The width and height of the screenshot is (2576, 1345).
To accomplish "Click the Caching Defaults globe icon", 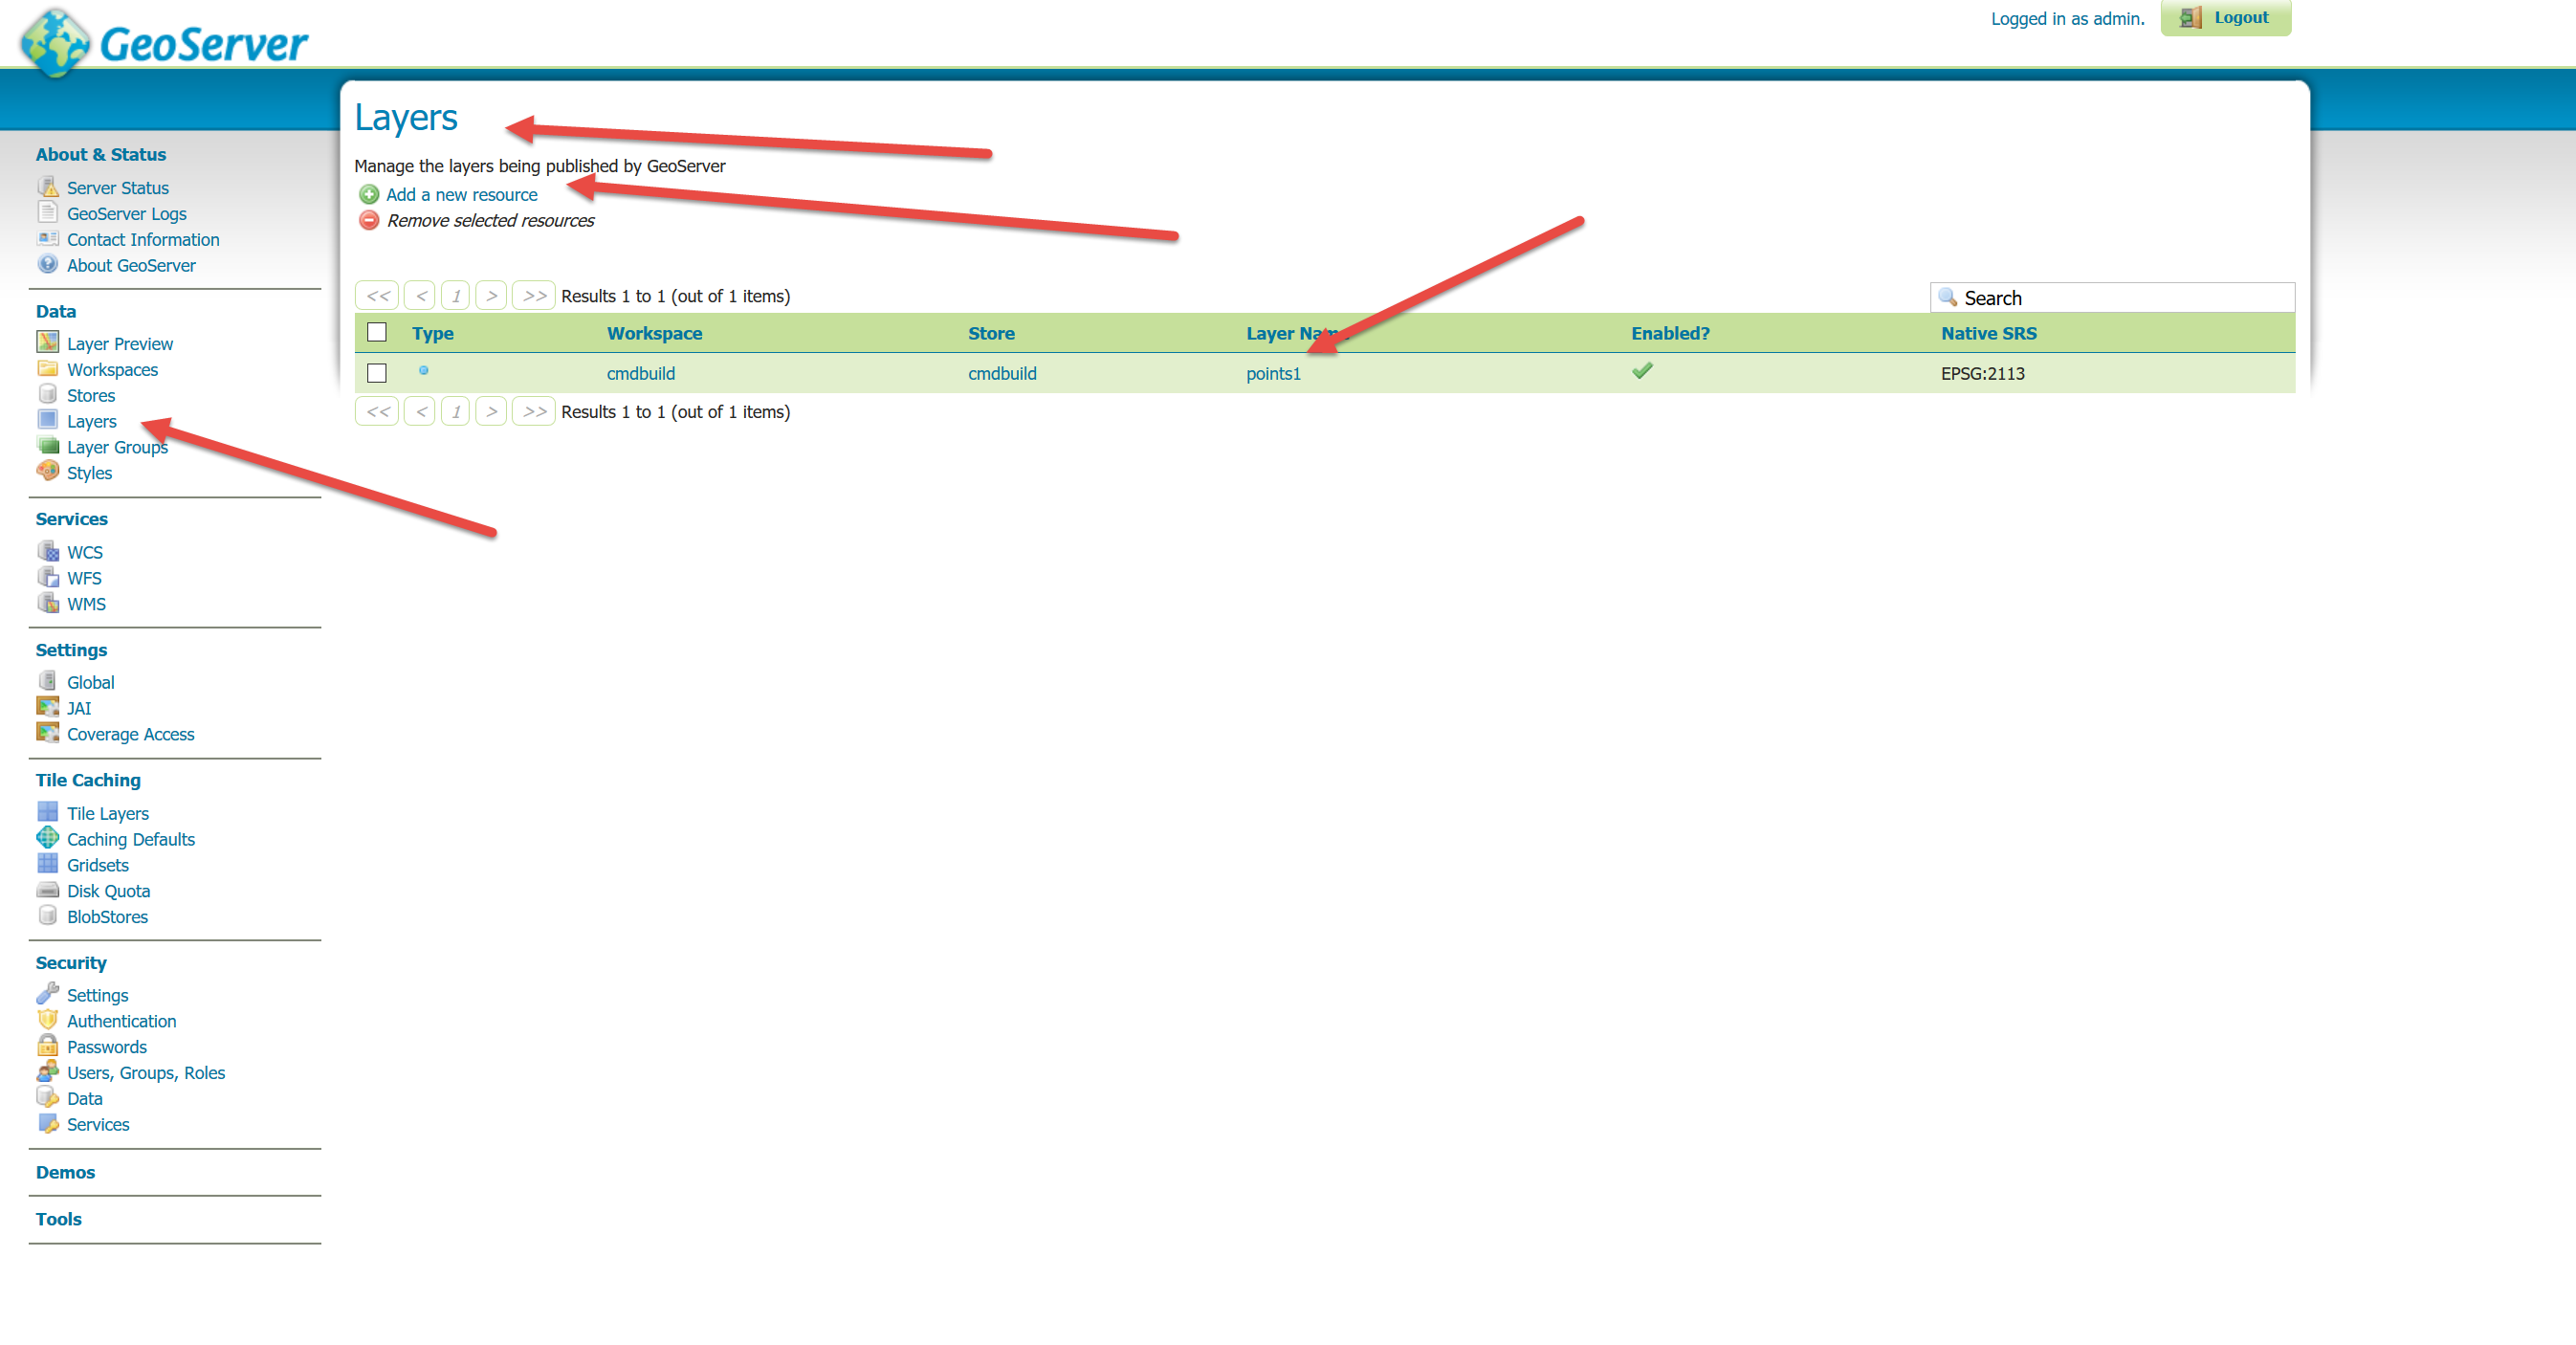I will pyautogui.click(x=47, y=839).
